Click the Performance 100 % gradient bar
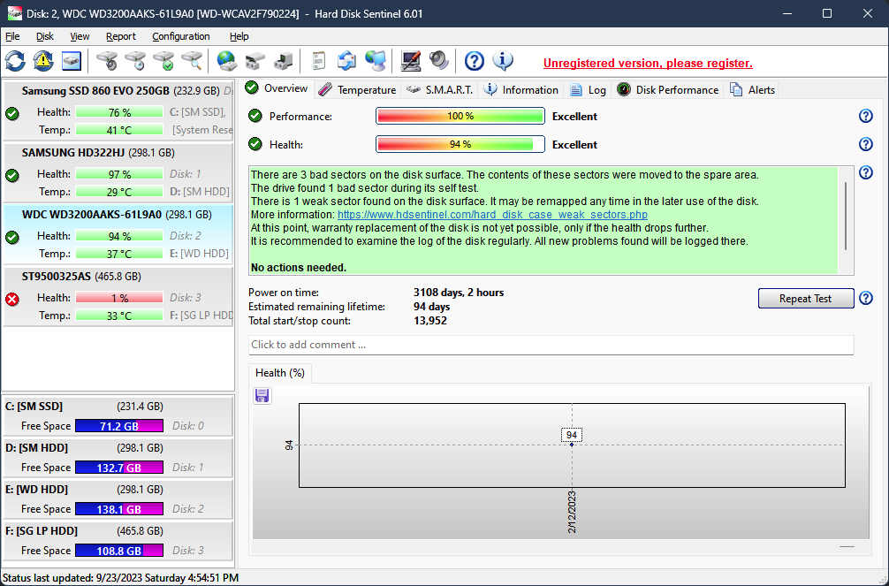The width and height of the screenshot is (889, 586). coord(460,116)
